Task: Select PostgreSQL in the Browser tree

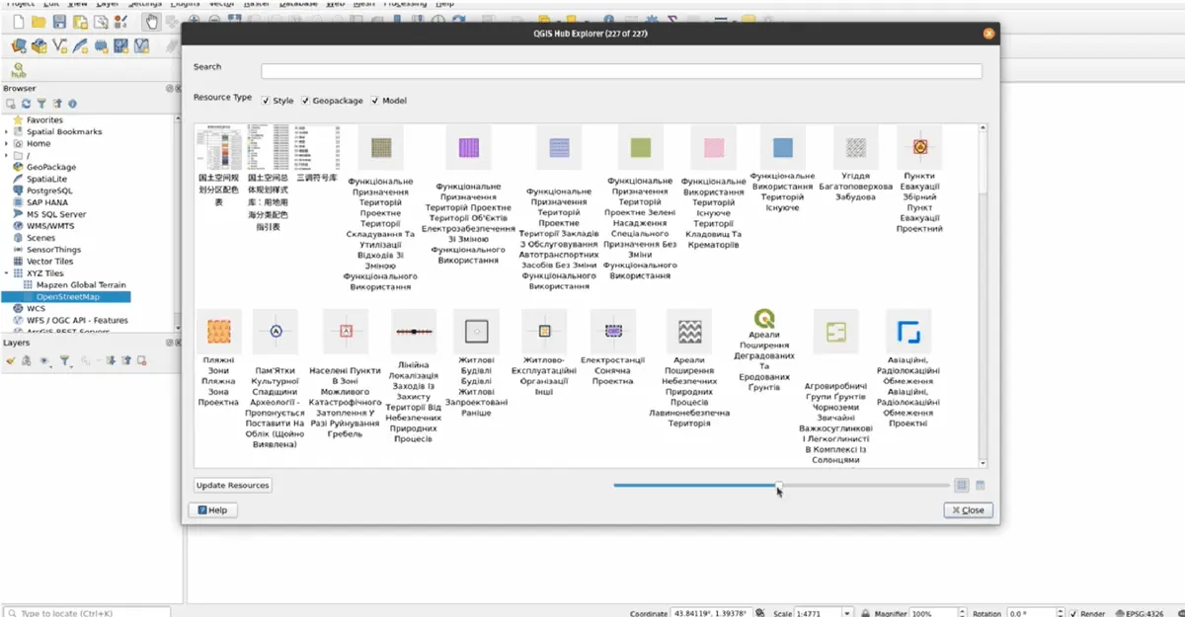Action: [49, 192]
